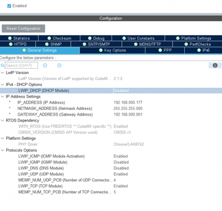Open the Checksum tab
The height and width of the screenshot is (211, 222).
pyautogui.click(x=59, y=38)
